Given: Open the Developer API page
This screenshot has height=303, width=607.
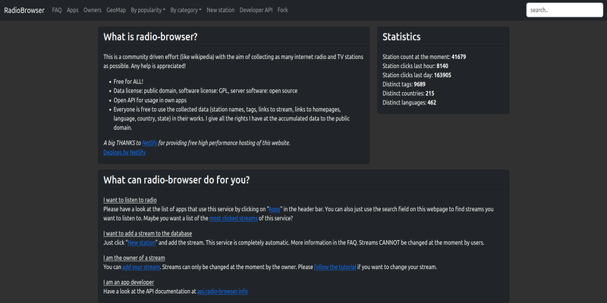Looking at the screenshot, I should tap(256, 10).
